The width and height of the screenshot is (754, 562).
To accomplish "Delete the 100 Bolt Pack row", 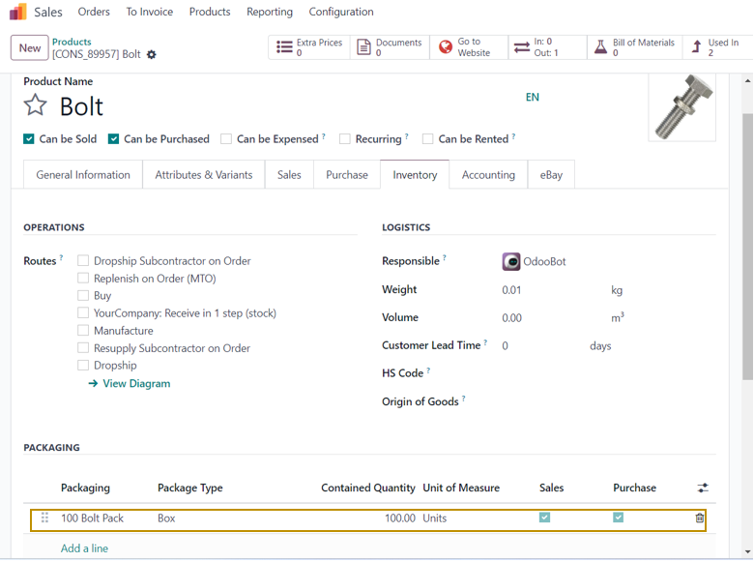I will [700, 518].
